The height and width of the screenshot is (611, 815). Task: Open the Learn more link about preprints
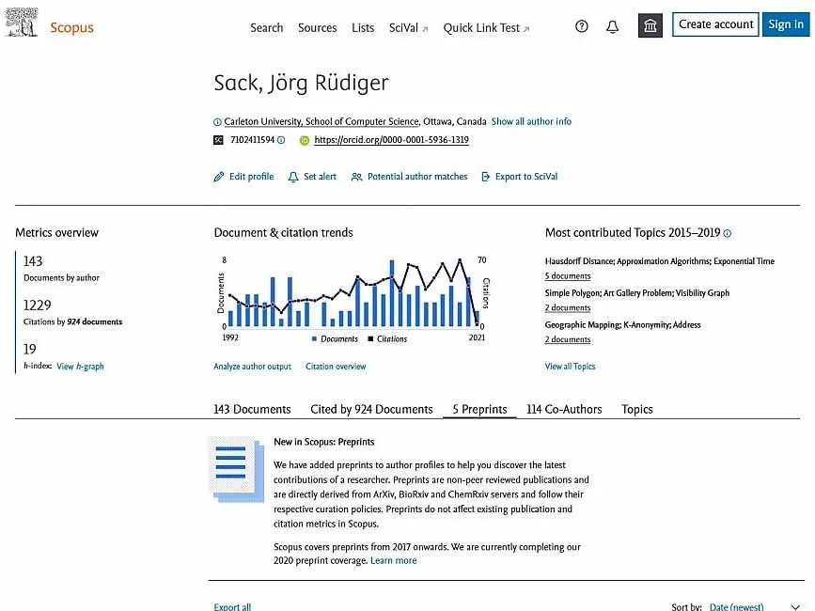pyautogui.click(x=393, y=560)
